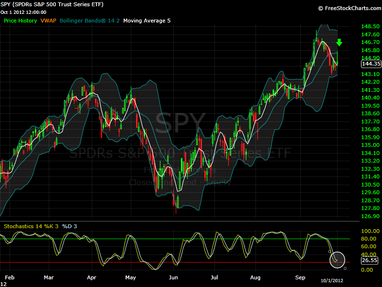Viewport: 382px width, 287px height.
Task: Click the 135.00 price axis label
Action: [370, 145]
